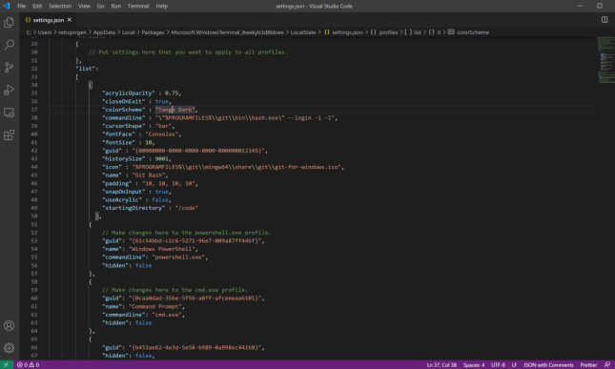Click the "cmd.exe" commandline value

167,315
